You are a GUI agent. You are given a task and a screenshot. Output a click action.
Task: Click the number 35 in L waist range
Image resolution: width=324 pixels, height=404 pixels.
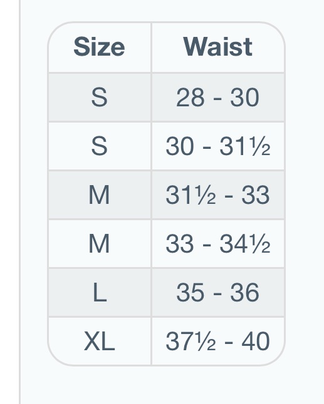pos(191,293)
